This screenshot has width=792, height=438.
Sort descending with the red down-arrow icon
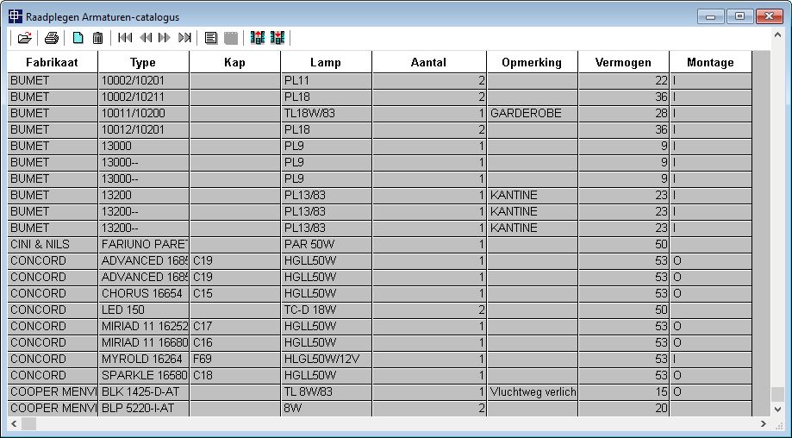click(278, 38)
